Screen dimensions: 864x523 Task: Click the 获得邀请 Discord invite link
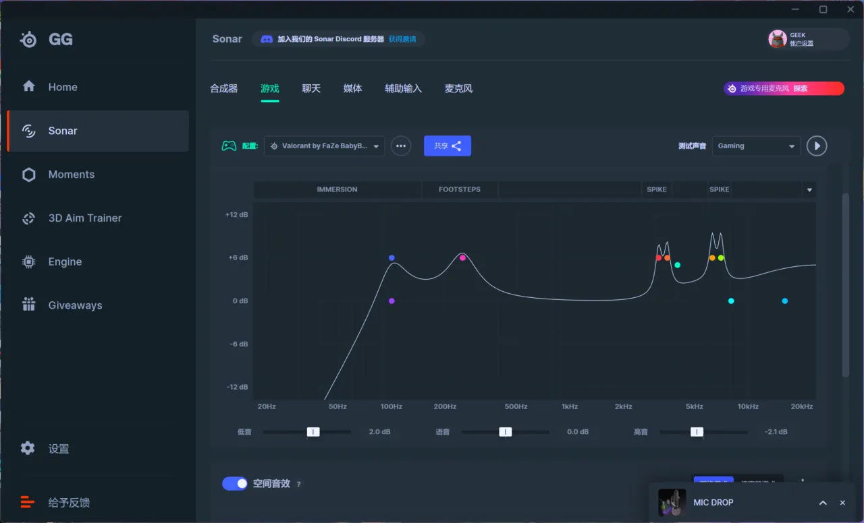coord(402,39)
